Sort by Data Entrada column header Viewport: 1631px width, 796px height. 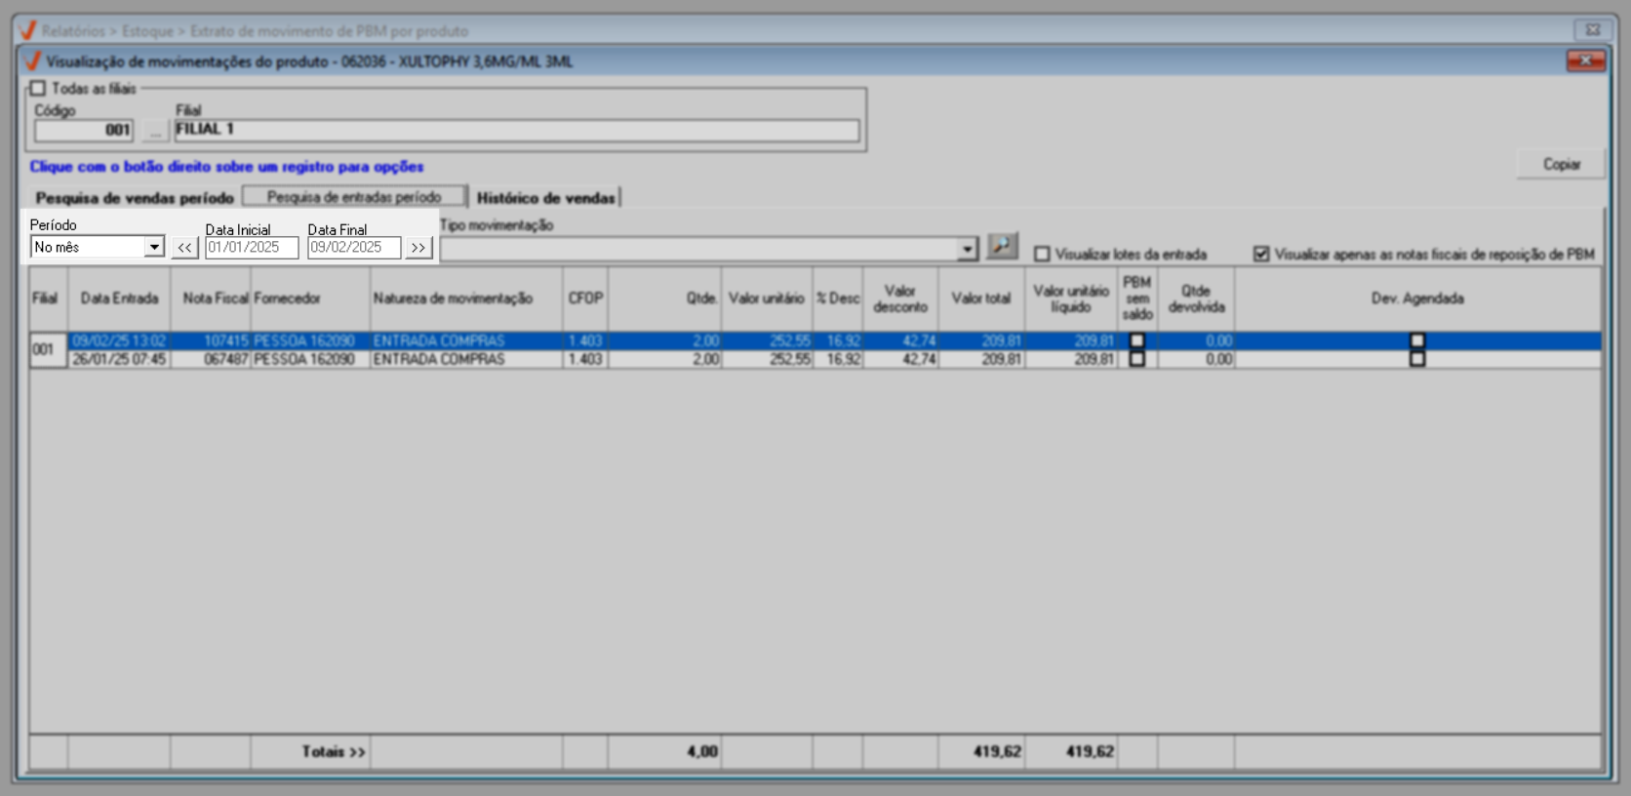[x=119, y=298]
